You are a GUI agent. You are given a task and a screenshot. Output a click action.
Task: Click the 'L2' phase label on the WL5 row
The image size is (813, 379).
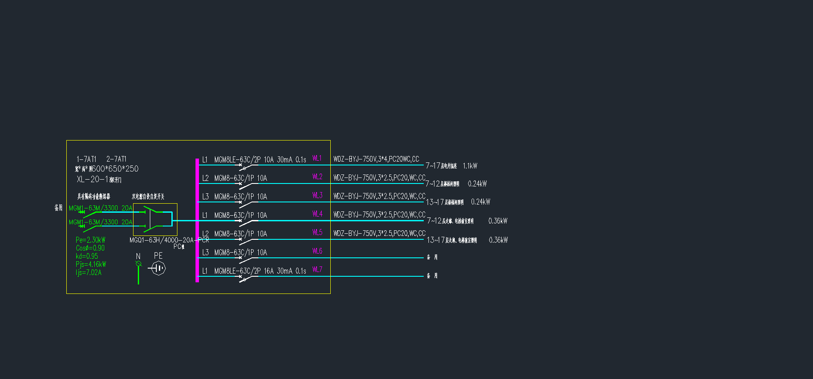coord(205,234)
